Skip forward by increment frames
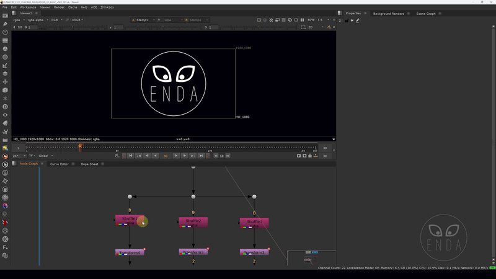 (228, 156)
